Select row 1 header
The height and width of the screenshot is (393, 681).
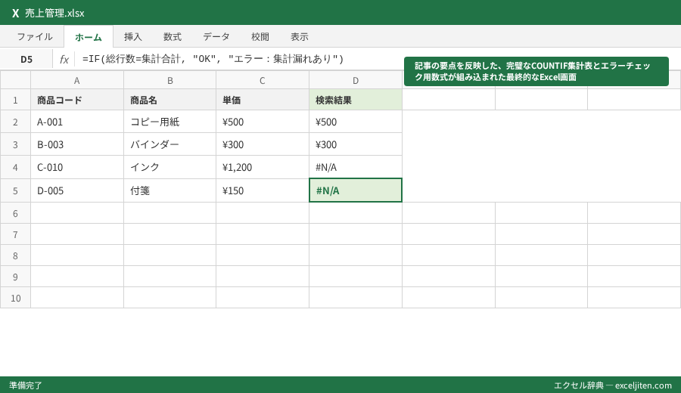[15, 100]
